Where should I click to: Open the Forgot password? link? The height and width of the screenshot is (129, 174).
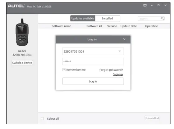pos(111,70)
